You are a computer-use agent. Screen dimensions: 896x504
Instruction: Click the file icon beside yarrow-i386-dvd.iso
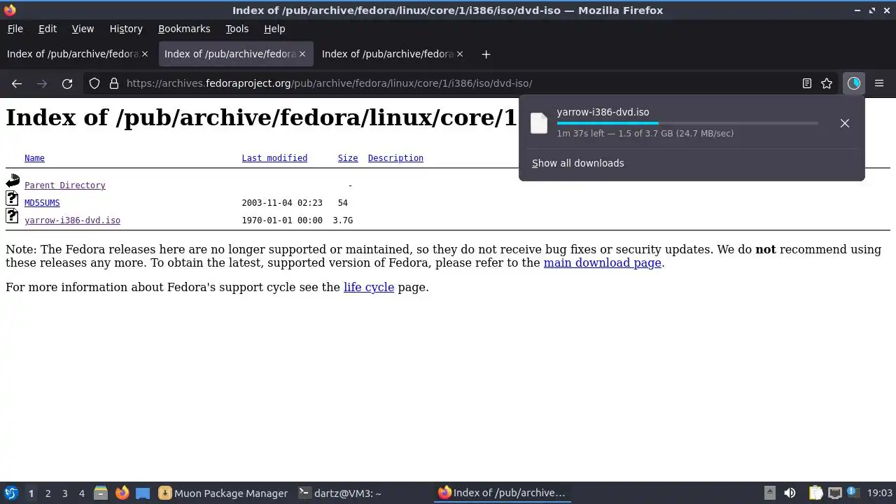[12, 216]
